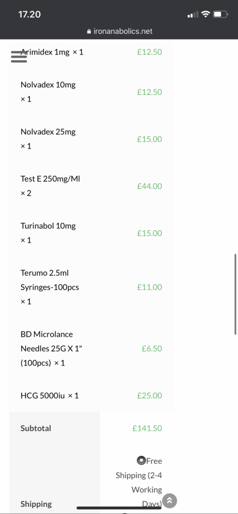Viewport: 238px width, 514px height.
Task: Tap the home indicator bar at bottom
Action: (x=119, y=508)
